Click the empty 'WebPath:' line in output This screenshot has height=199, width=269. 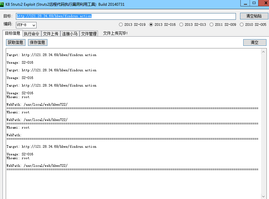pos(14,135)
